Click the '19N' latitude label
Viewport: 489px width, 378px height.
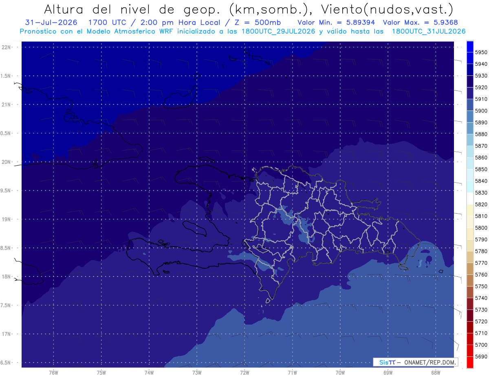[7, 219]
